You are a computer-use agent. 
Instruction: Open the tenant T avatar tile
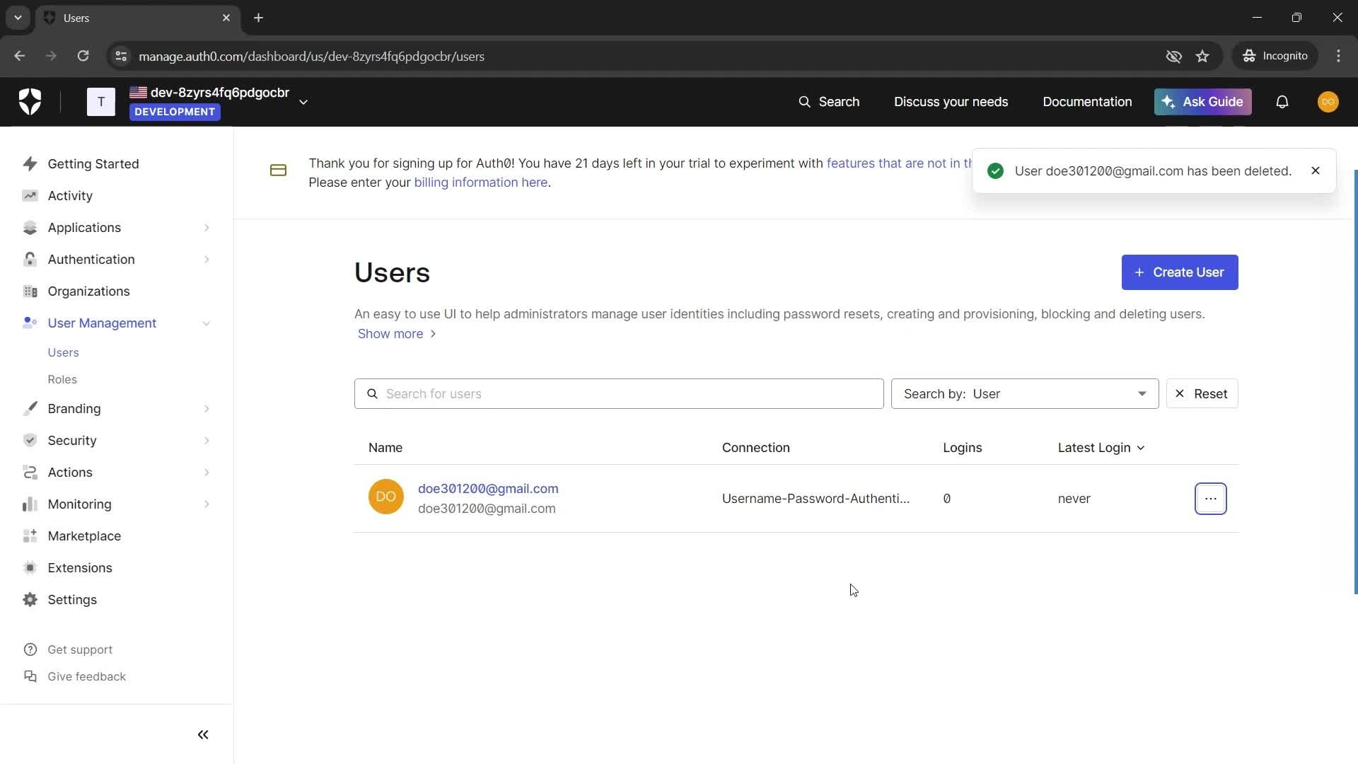pyautogui.click(x=100, y=102)
